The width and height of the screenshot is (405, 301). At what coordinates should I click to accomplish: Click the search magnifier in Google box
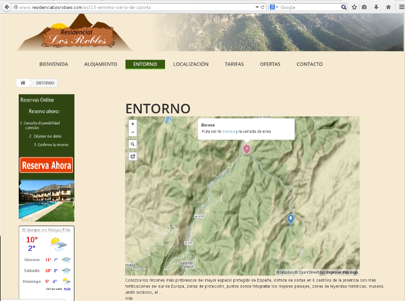pos(343,7)
